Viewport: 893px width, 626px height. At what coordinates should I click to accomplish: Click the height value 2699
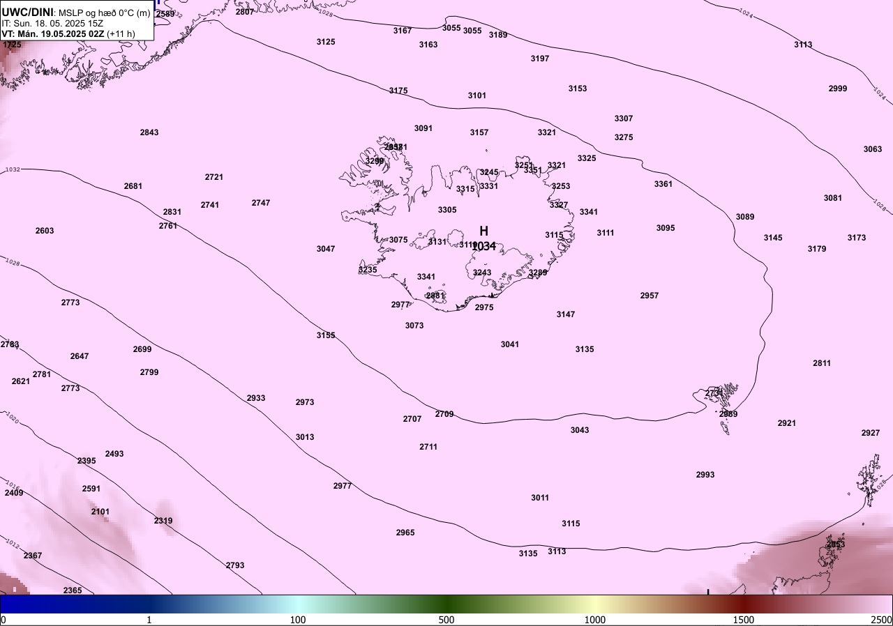[142, 349]
